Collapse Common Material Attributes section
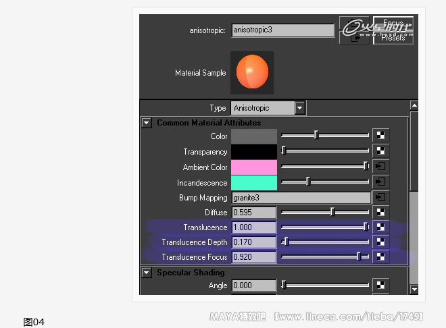446x328 pixels. pos(147,123)
